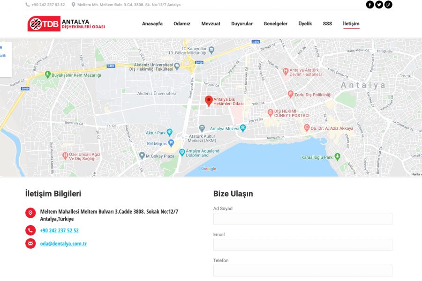The image size is (422, 281).
Task: Open the Twitter social icon
Action: tap(379, 5)
